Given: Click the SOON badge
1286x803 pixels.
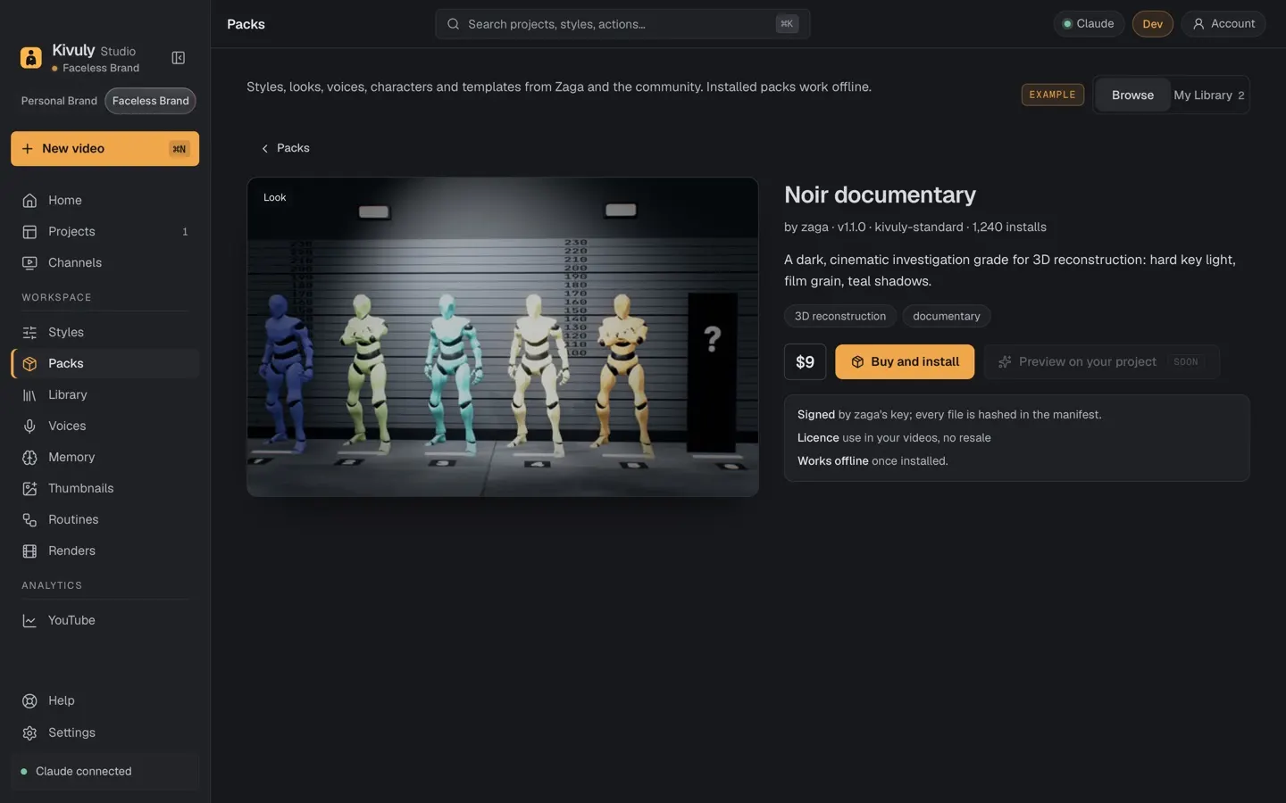Looking at the screenshot, I should [1186, 361].
